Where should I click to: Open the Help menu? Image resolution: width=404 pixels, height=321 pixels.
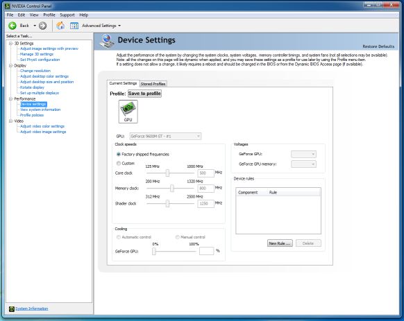84,15
